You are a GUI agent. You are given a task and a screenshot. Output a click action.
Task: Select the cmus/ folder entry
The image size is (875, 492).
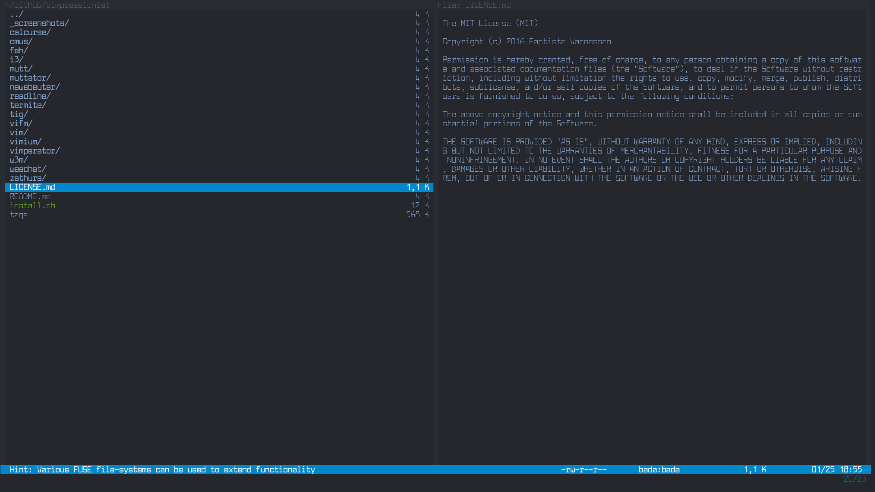21,41
